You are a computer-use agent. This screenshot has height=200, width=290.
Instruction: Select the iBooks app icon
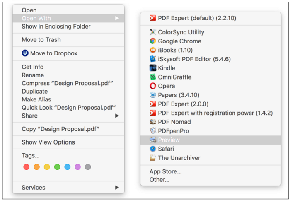tap(153, 50)
